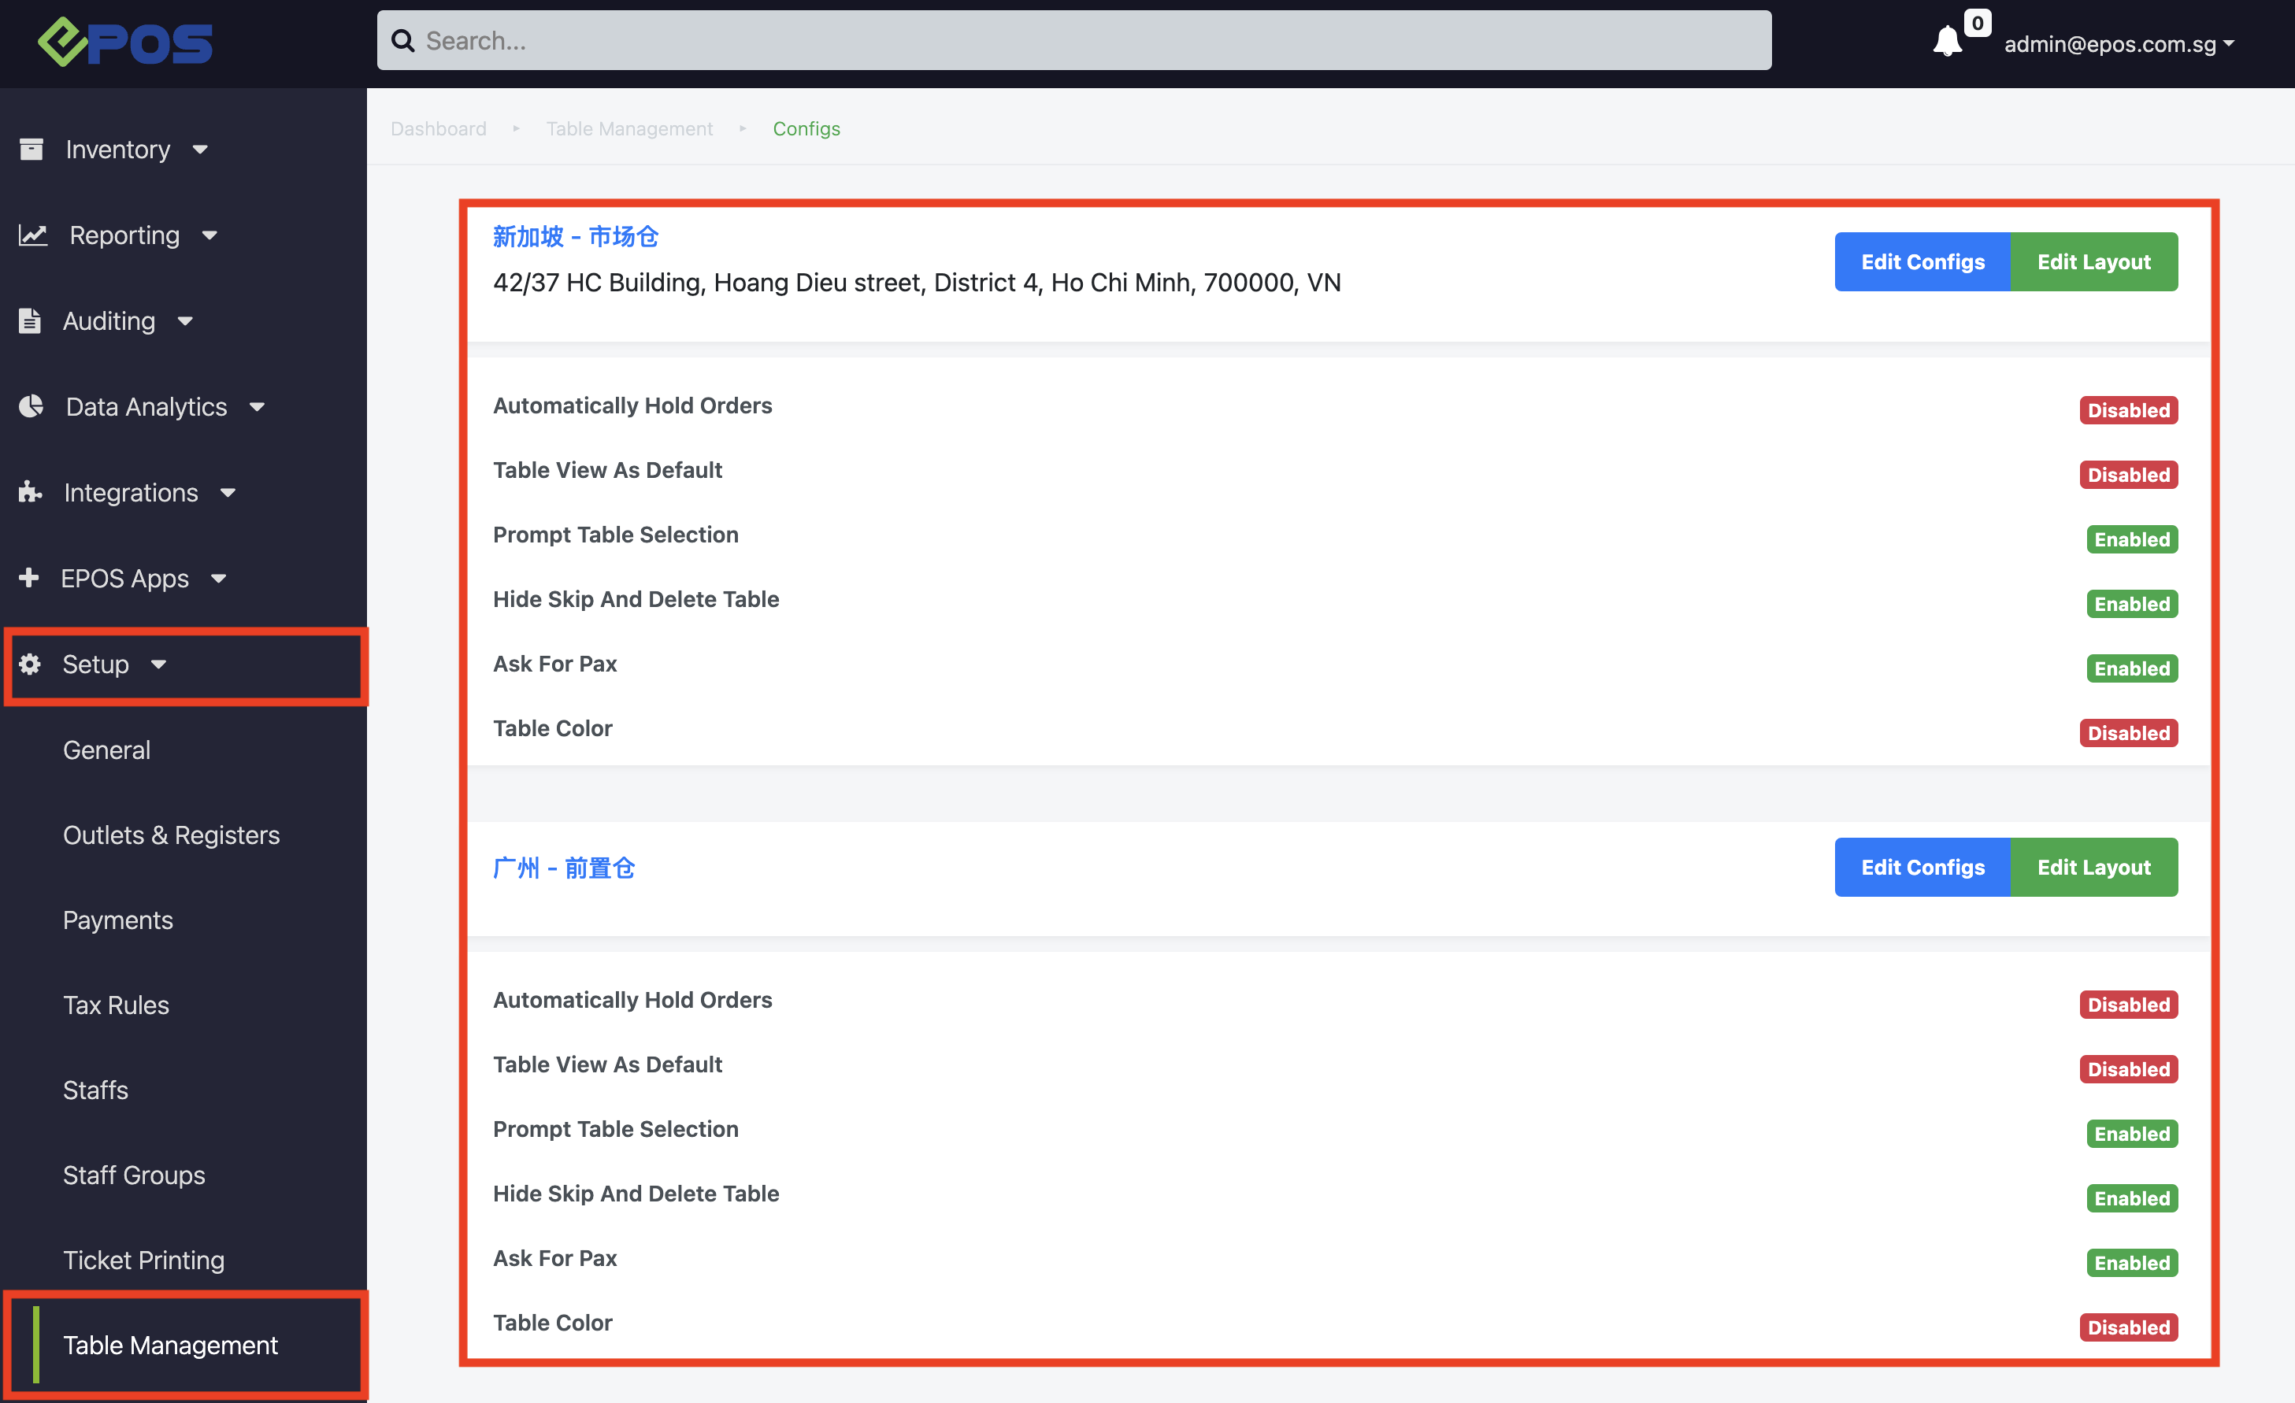Click Enabled badge for 广州 Hide Skip And Delete Table

pos(2132,1198)
